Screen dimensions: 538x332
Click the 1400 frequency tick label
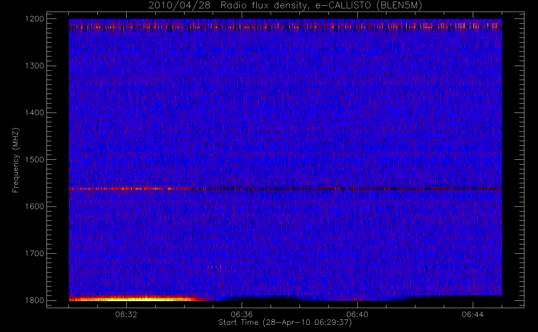pos(35,113)
